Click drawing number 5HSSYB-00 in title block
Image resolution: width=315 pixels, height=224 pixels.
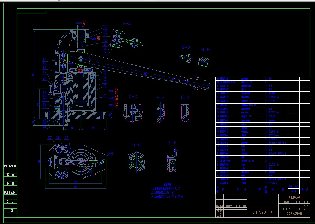pyautogui.click(x=263, y=212)
